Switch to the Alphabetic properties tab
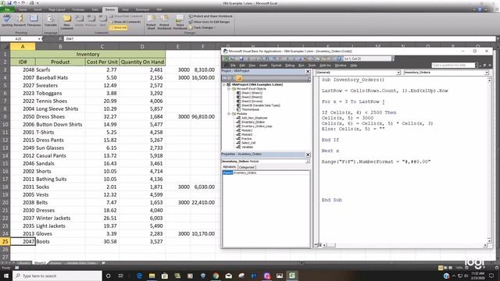Viewport: 500px width, 281px height. coord(229,167)
